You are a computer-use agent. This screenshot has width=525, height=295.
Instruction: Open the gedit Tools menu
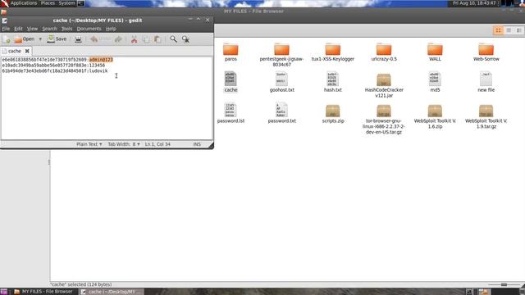(66, 29)
